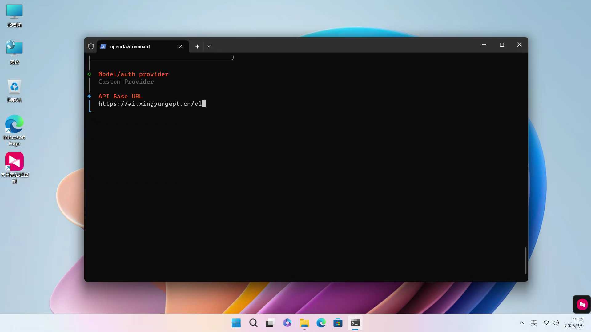Image resolution: width=591 pixels, height=332 pixels.
Task: Click the Terminal taskbar icon
Action: click(x=355, y=323)
